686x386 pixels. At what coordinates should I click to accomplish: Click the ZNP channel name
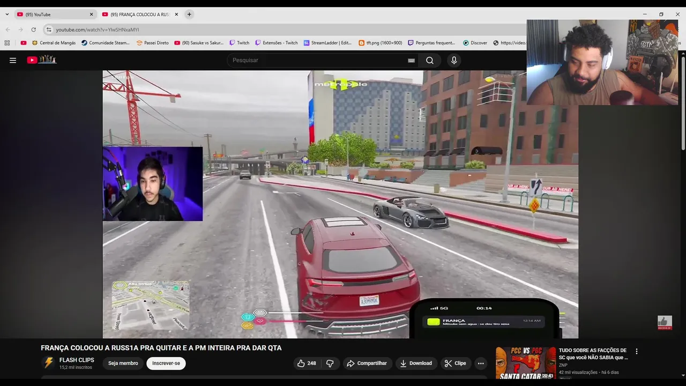[x=563, y=365]
